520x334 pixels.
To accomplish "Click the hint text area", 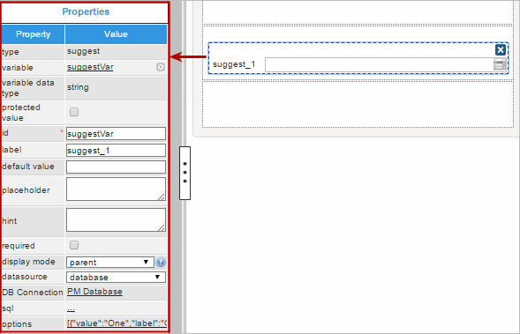I will tap(116, 219).
